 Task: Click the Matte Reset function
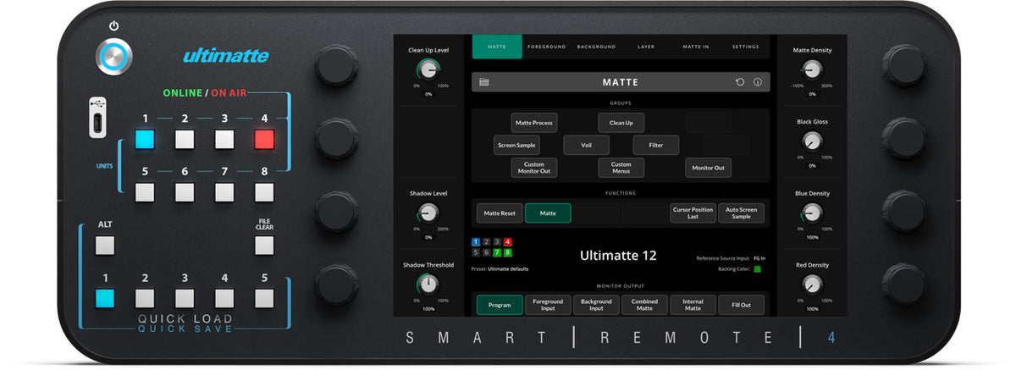[x=500, y=213]
